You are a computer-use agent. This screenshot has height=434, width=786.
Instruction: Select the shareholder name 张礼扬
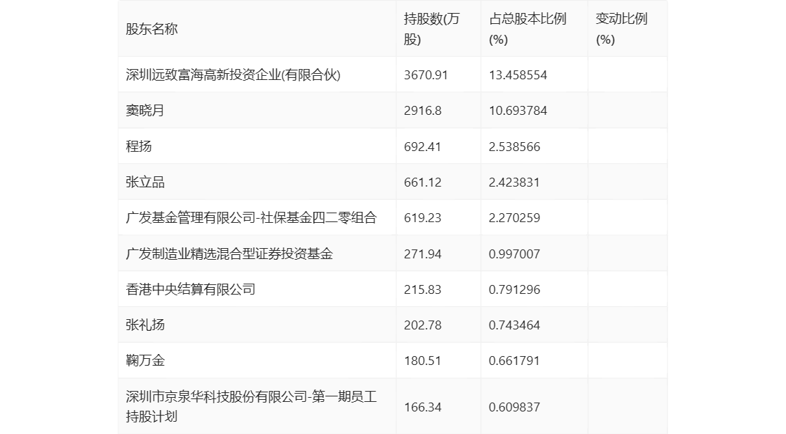145,325
